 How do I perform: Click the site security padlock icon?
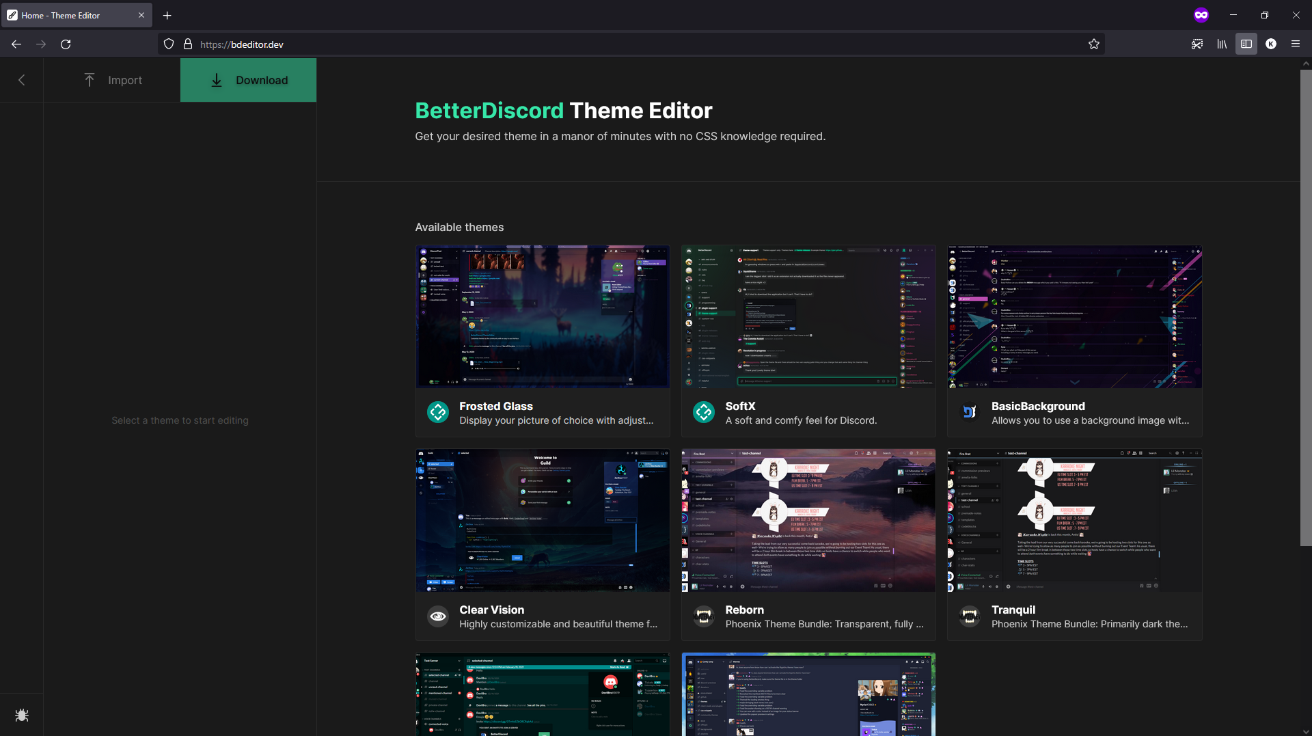point(188,44)
